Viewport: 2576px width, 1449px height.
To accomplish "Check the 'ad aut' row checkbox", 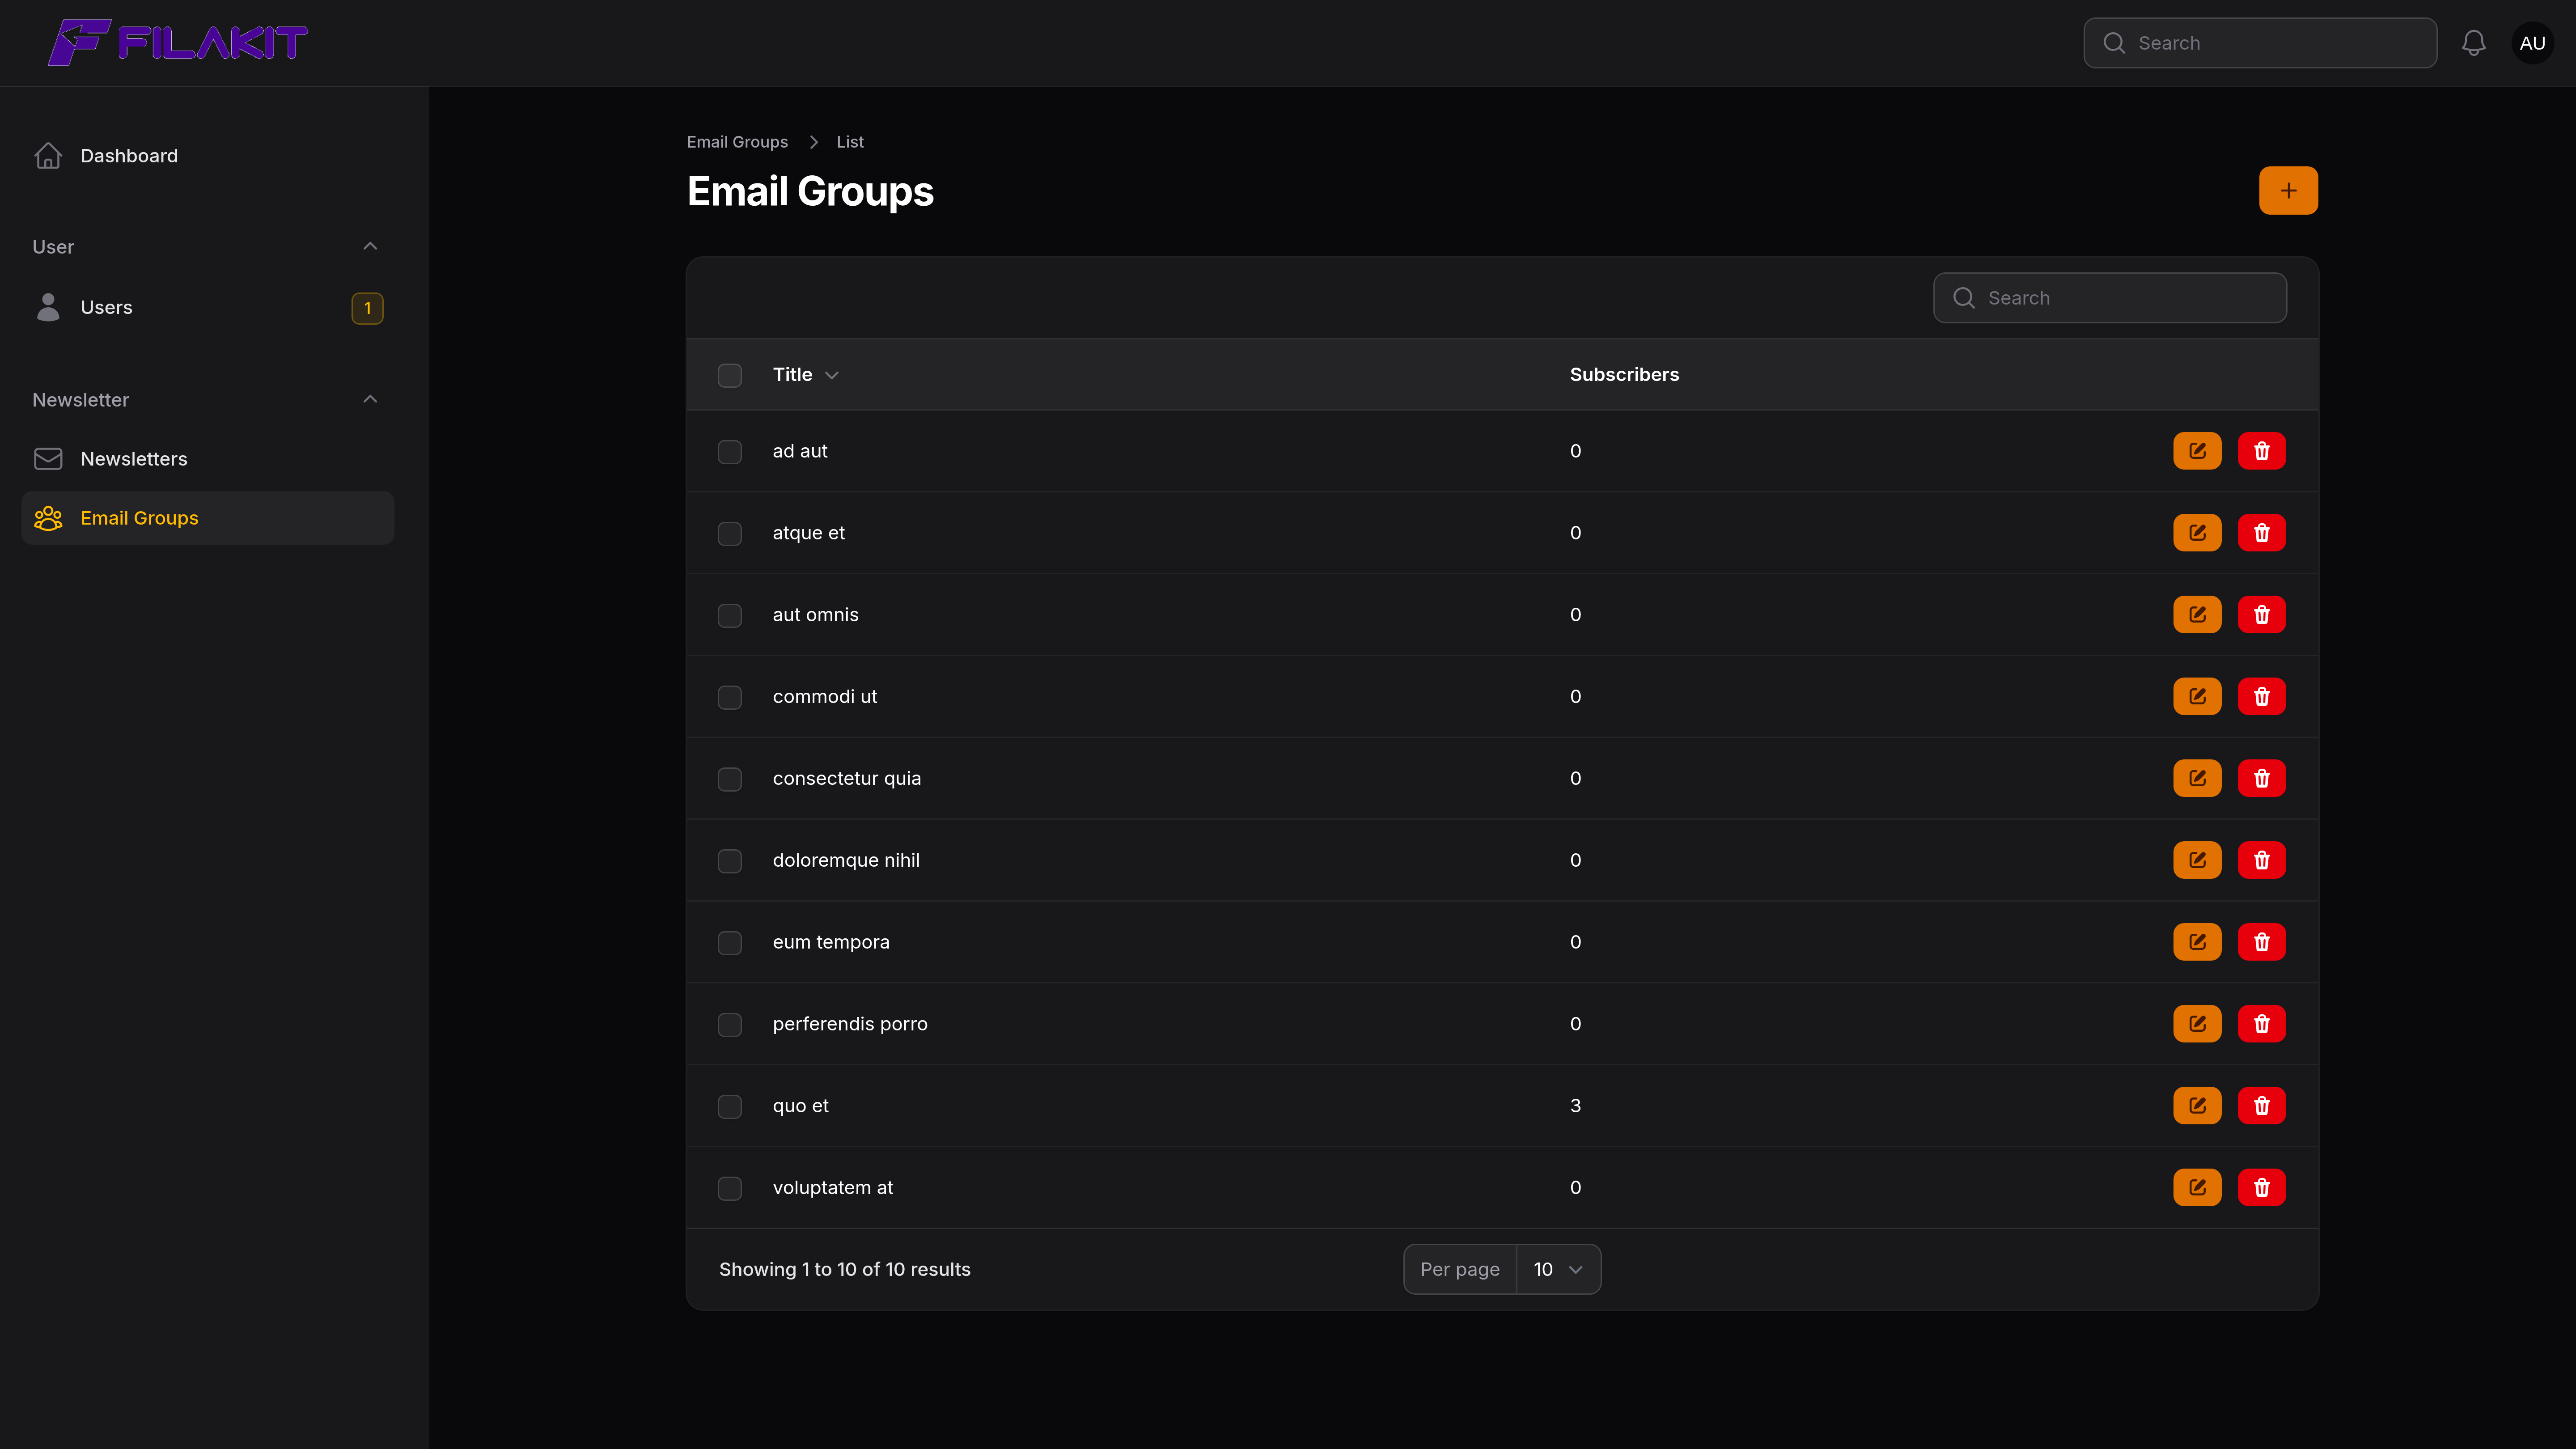I will tap(730, 452).
